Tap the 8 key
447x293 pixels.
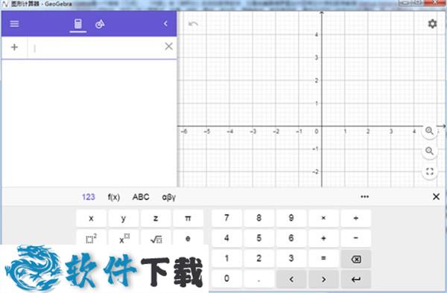(x=259, y=218)
